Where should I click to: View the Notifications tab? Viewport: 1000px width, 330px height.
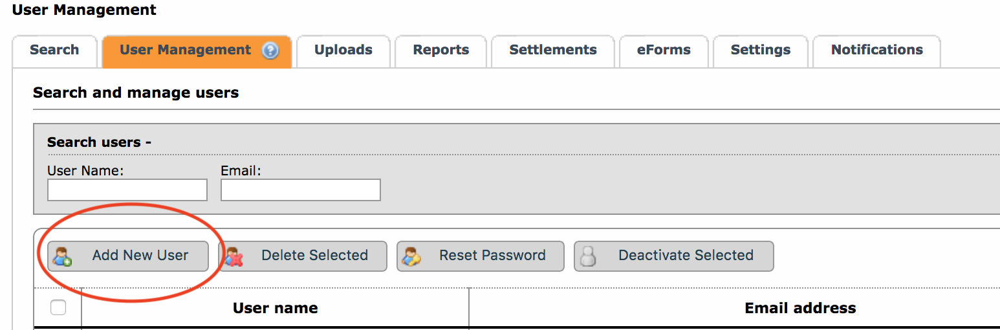tap(877, 50)
